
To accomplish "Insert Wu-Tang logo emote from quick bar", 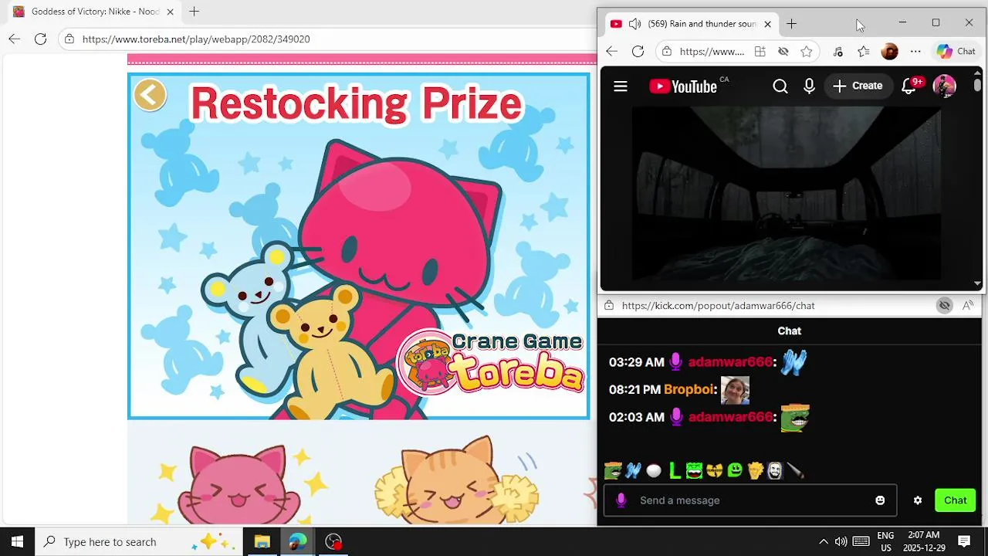I will point(715,470).
